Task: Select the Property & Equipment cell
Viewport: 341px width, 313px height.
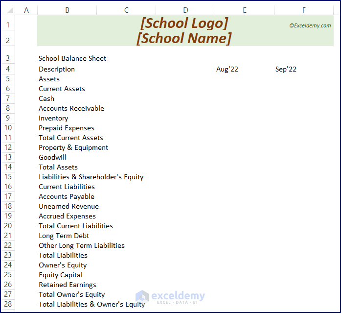Action: click(x=73, y=147)
